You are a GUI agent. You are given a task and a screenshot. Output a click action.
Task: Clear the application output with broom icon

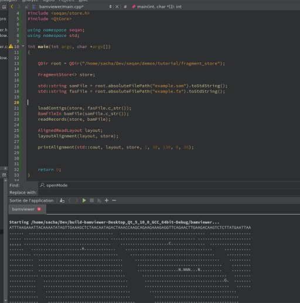tap(62, 200)
